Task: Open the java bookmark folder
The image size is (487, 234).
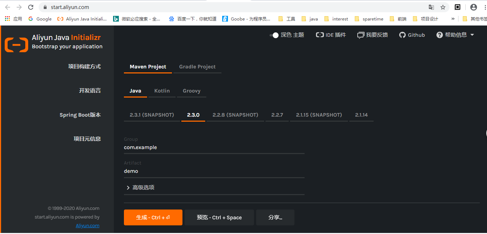Action: (310, 19)
